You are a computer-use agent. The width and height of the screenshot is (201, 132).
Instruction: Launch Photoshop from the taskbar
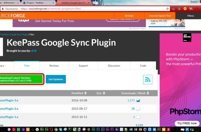(x=98, y=129)
